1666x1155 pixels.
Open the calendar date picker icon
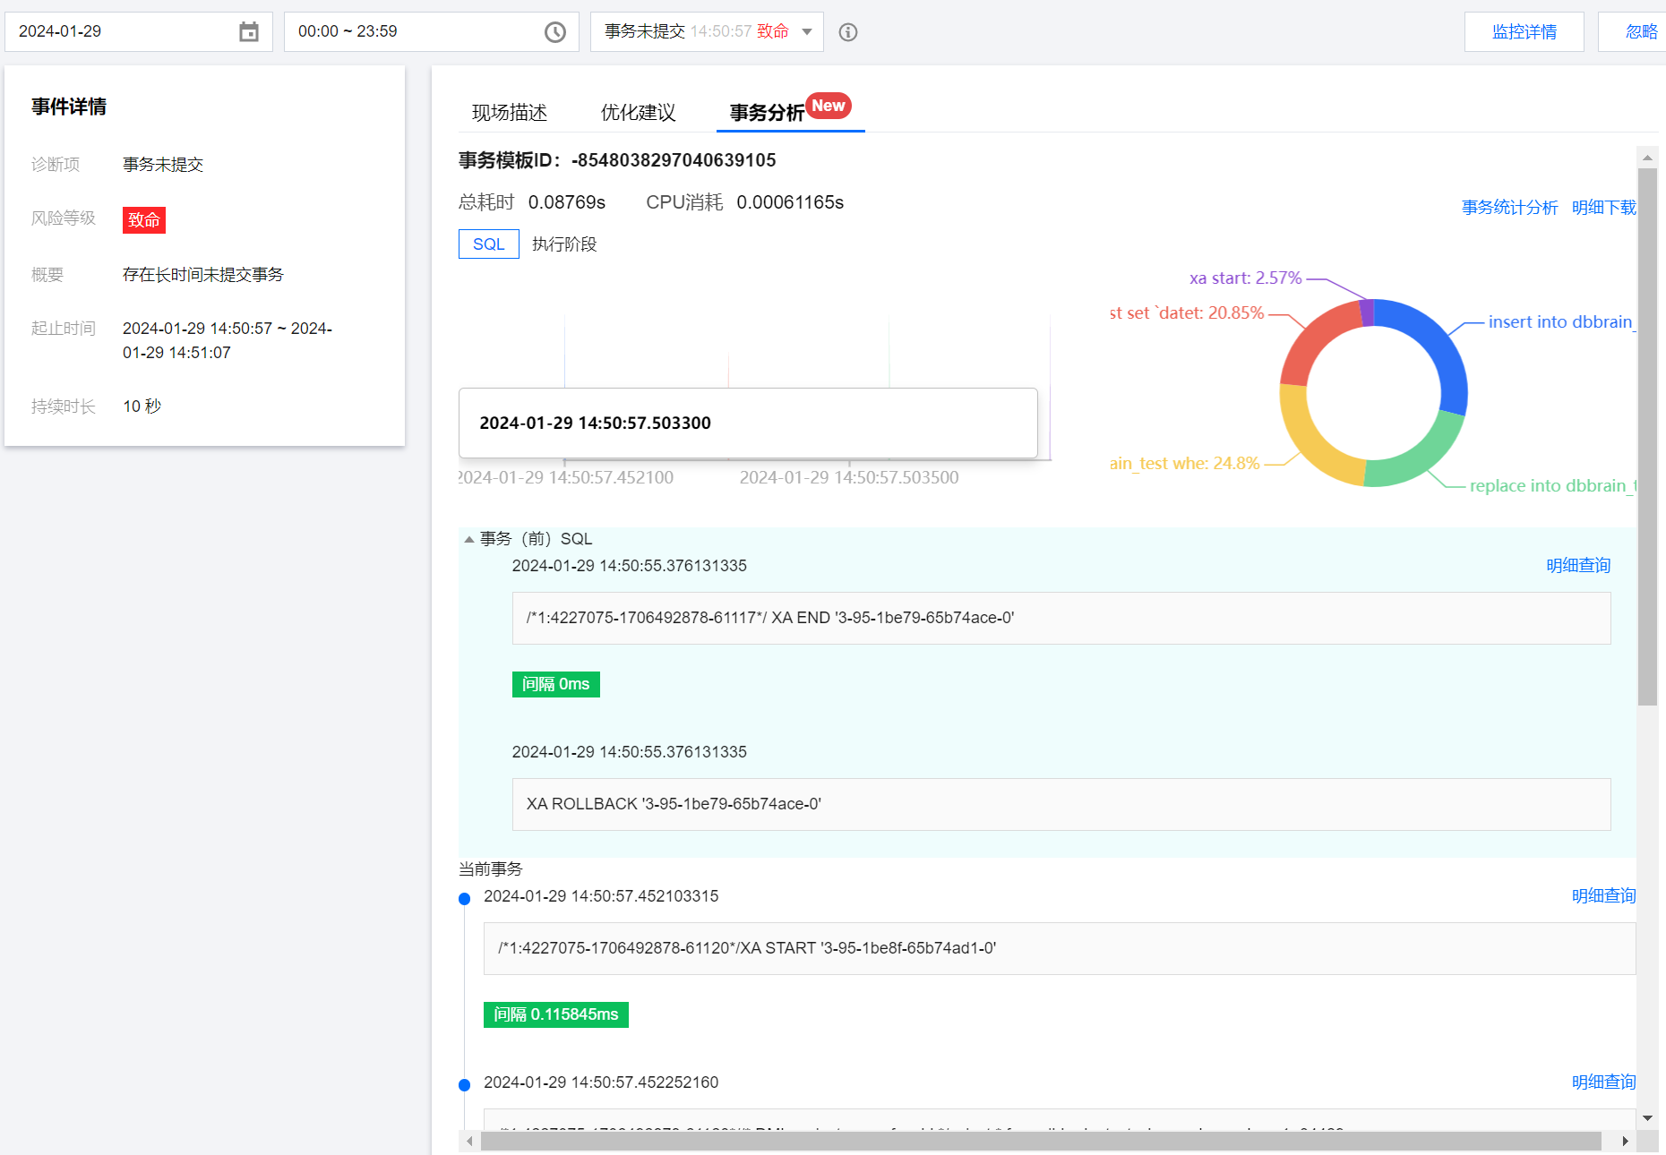[249, 32]
